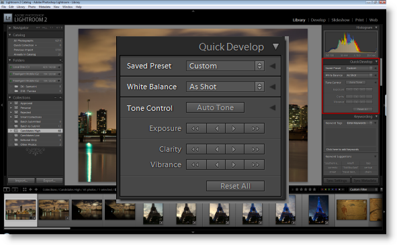Image resolution: width=397 pixels, height=245 pixels.
Task: Decrease Vibrance by small step in enlarged panel
Action: [216, 164]
